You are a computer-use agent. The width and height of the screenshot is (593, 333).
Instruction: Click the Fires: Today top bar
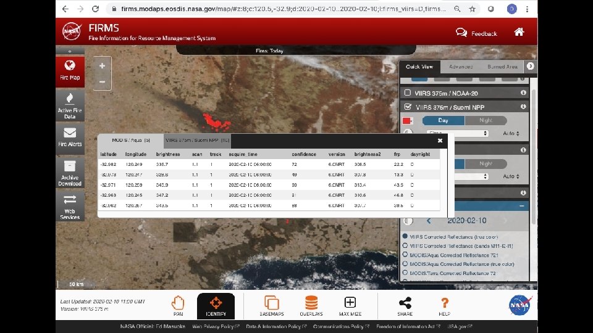tap(296, 50)
